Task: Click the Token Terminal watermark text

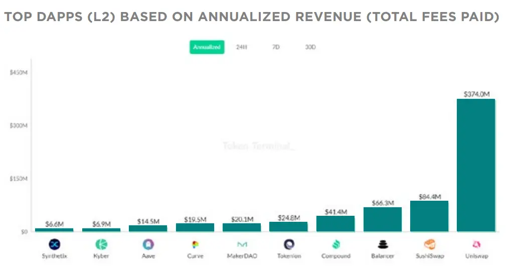Action: (x=258, y=146)
